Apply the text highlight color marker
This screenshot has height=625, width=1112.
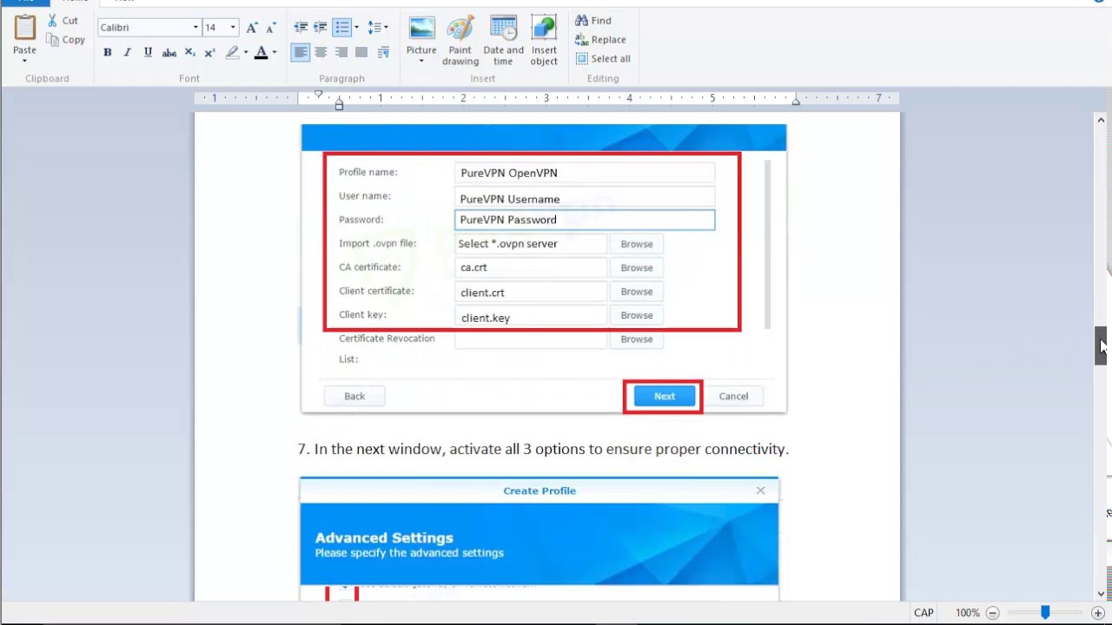[x=232, y=53]
